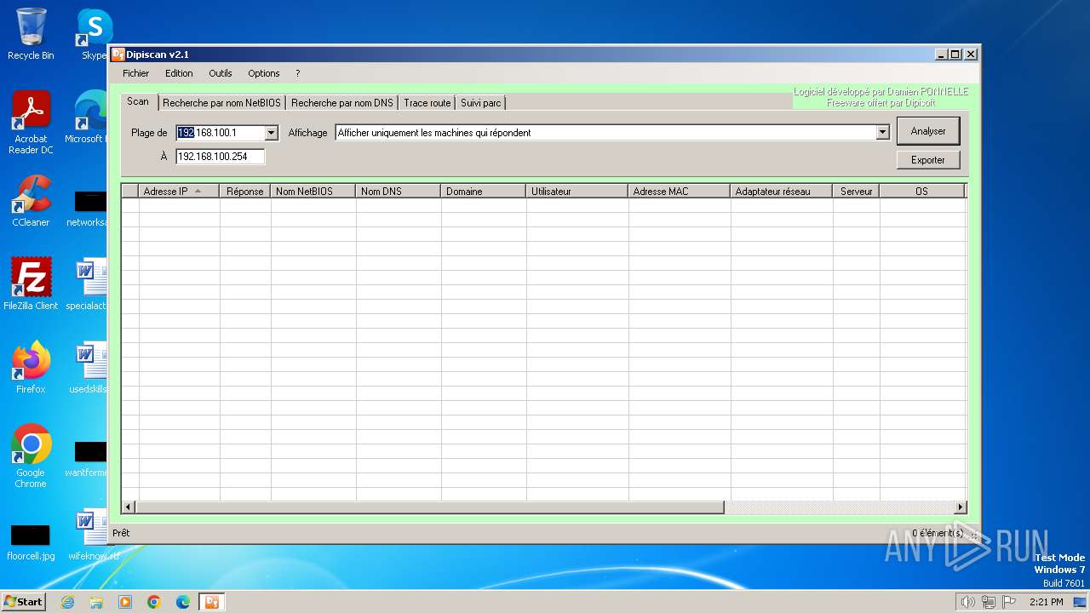This screenshot has height=613, width=1090.
Task: Click the Exporter button
Action: point(928,160)
